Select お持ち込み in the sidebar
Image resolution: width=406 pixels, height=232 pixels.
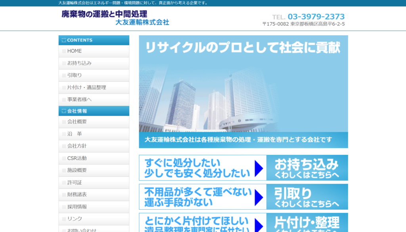(x=79, y=63)
